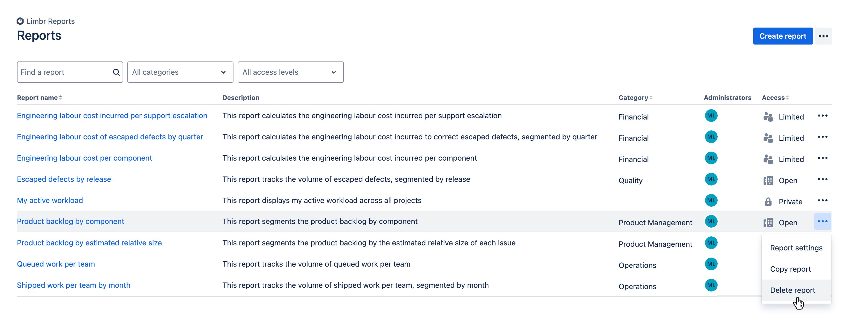Click description 'This report displays my active workload across all projects'
Image resolution: width=849 pixels, height=318 pixels.
322,201
